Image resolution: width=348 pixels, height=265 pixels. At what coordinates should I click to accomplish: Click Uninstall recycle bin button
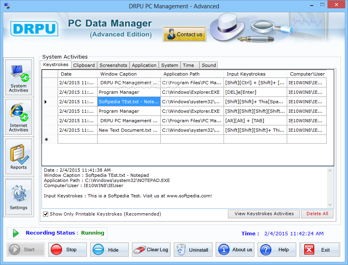click(x=193, y=250)
